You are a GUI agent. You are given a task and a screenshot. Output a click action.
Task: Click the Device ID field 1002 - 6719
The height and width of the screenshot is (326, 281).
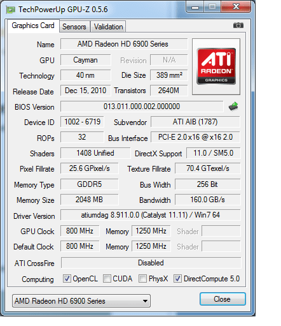tap(82, 122)
